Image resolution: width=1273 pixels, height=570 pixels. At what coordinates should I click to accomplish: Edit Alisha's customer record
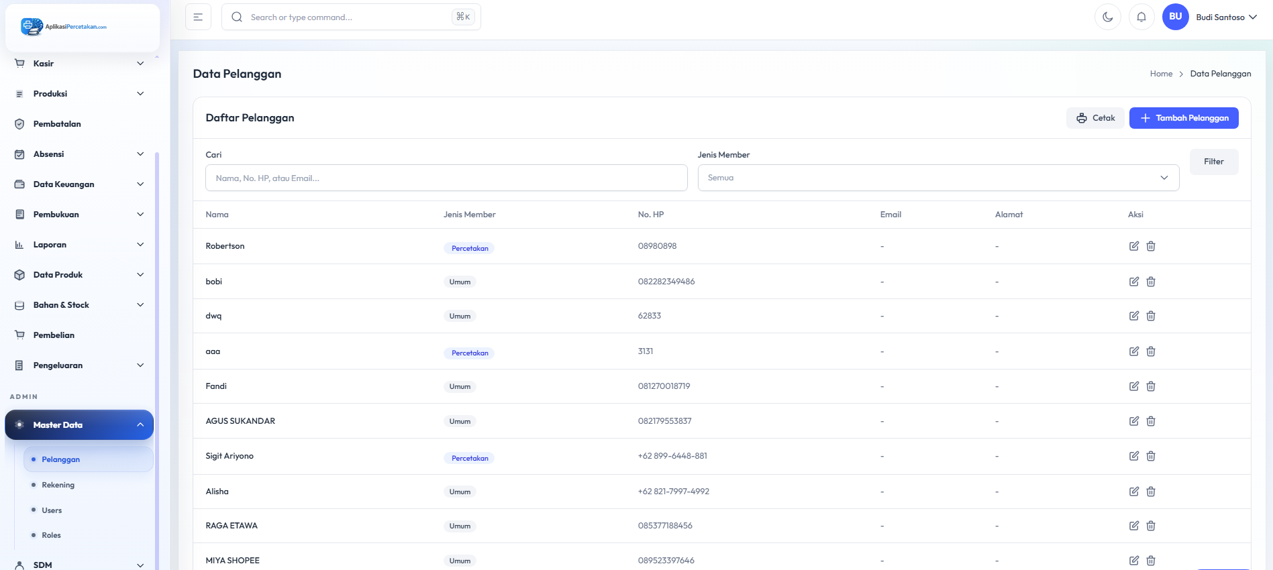pyautogui.click(x=1134, y=492)
